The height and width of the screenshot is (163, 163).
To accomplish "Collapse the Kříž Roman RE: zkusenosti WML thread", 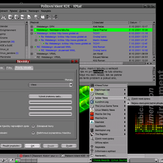I will pos(32,47).
